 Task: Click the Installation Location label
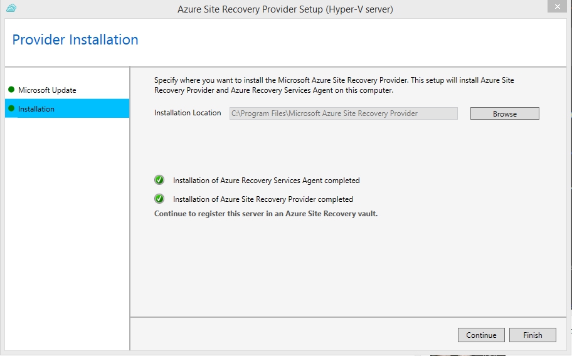188,113
